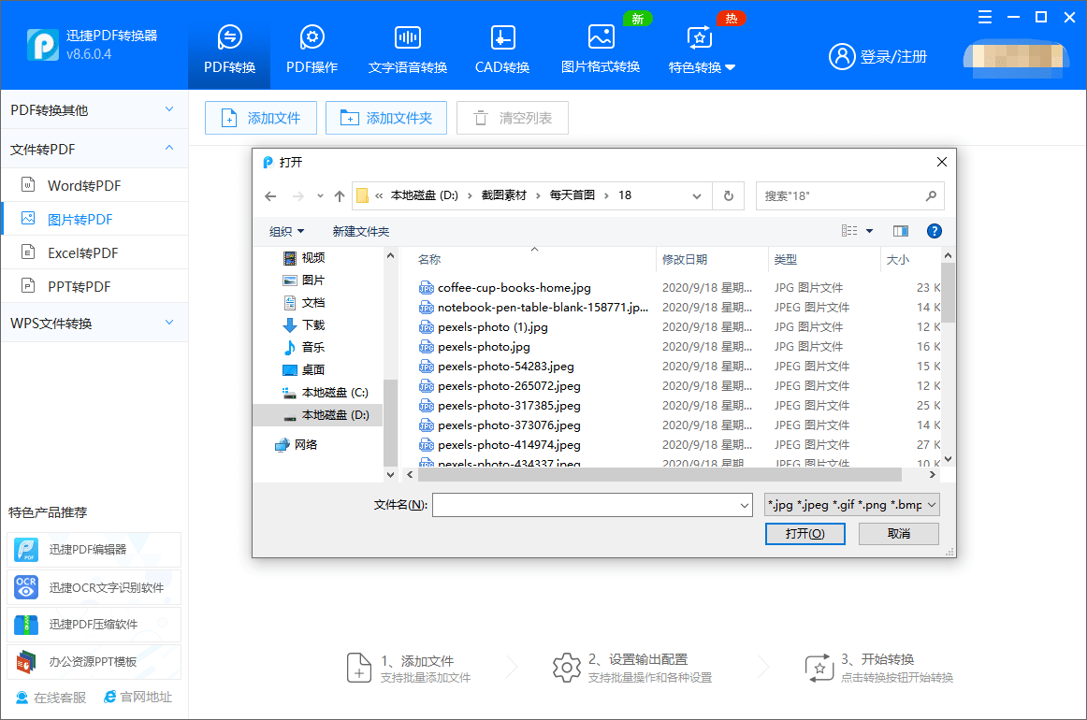The image size is (1087, 720).
Task: Toggle the preview pane icon
Action: (x=901, y=231)
